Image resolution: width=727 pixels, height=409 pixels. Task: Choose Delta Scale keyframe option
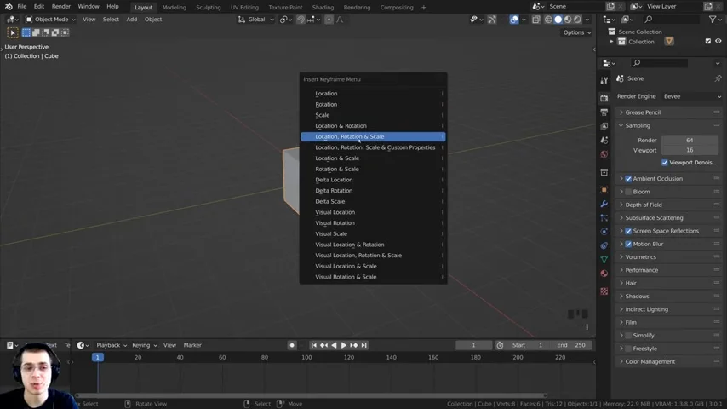(x=373, y=201)
